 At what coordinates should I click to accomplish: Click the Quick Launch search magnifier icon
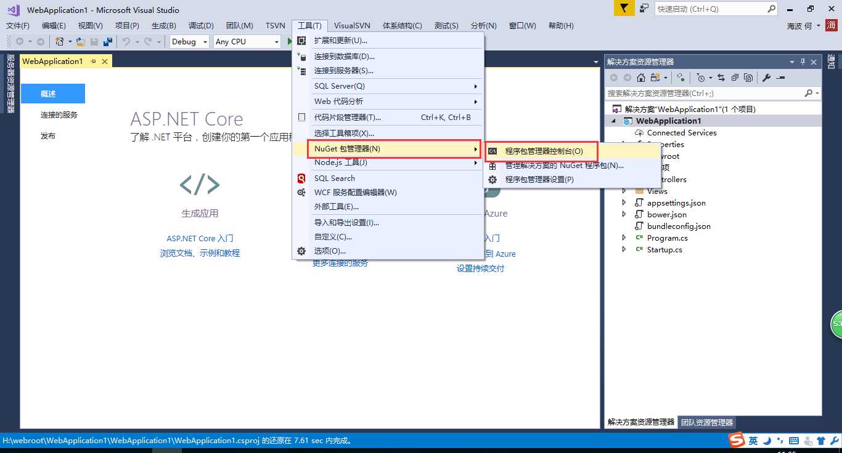[x=771, y=9]
